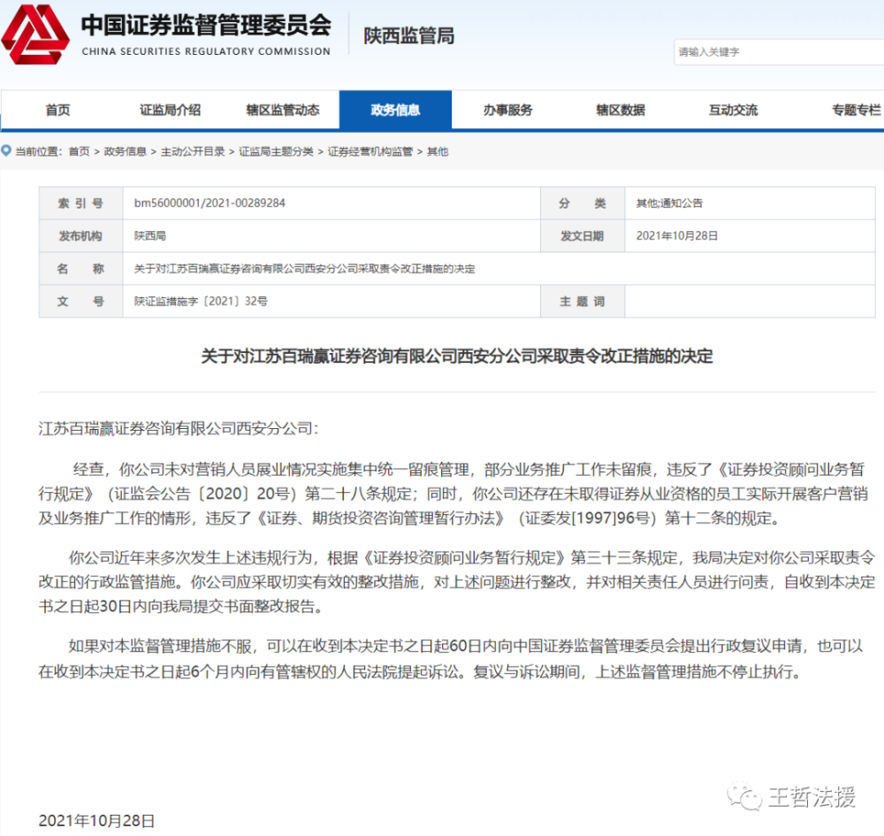The image size is (884, 836).
Task: Open the 辖区数据 menu item
Action: (x=621, y=110)
